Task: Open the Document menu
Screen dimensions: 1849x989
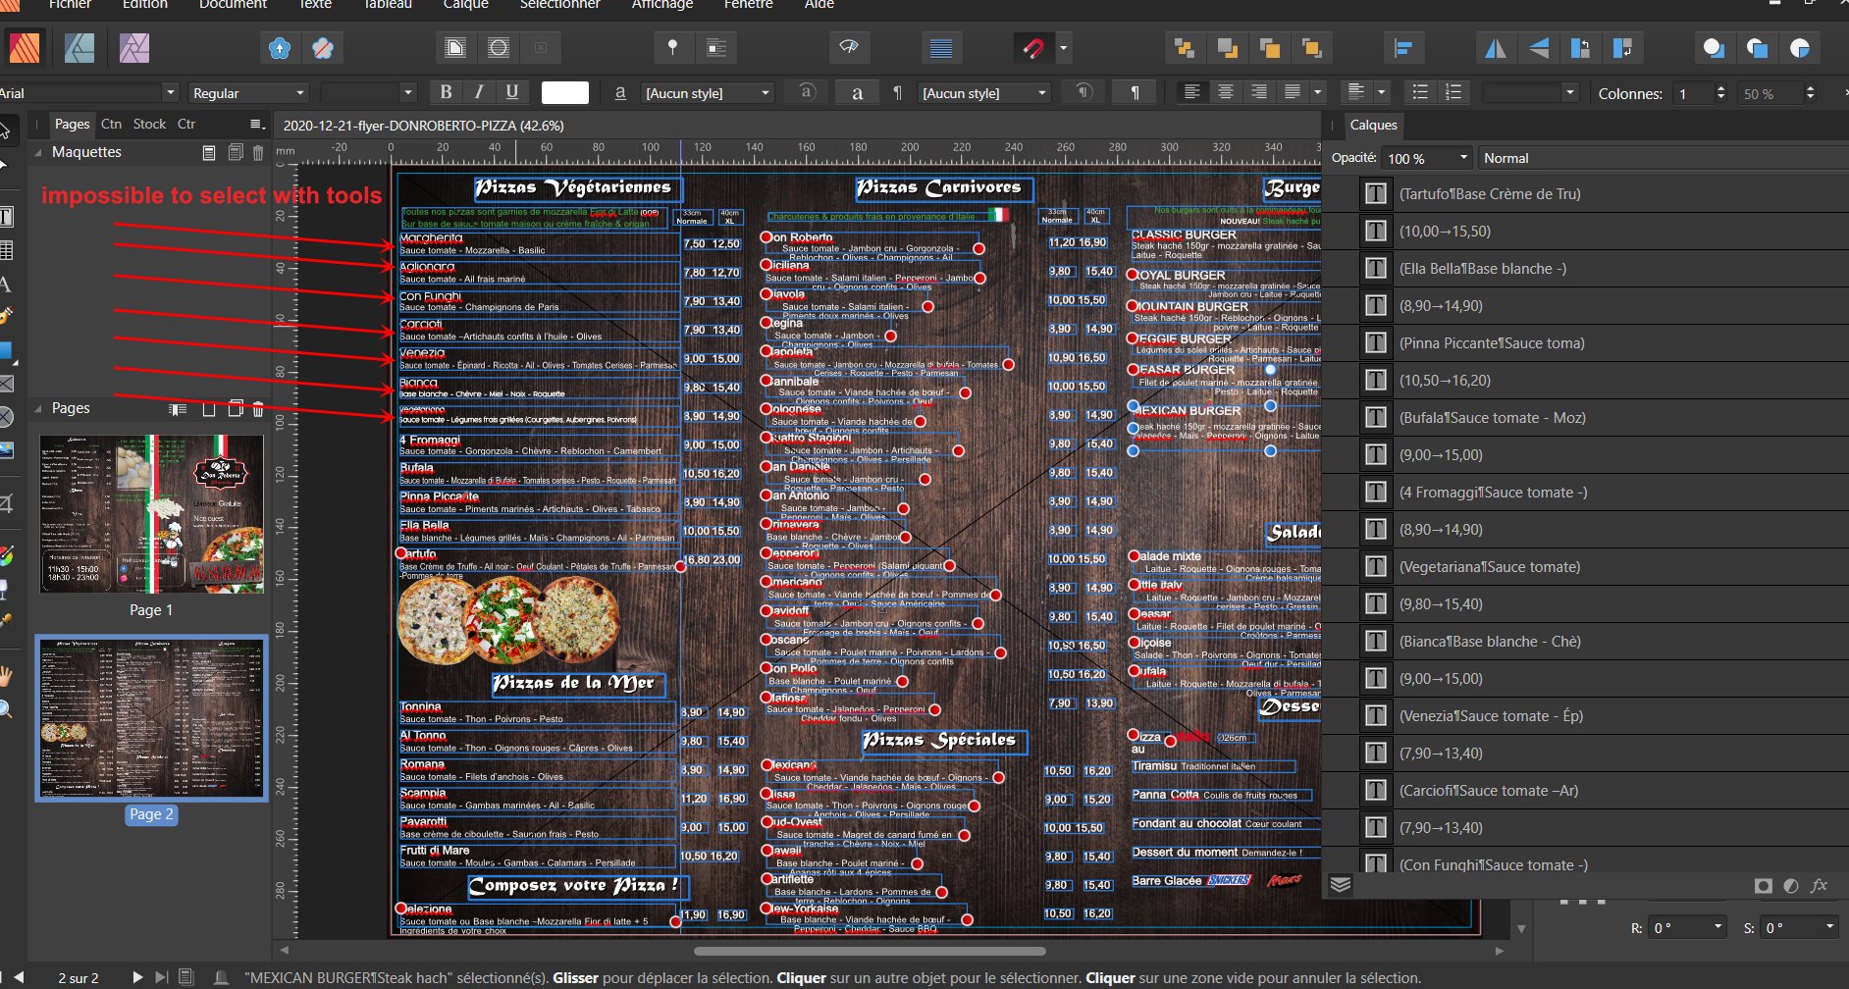Action: [233, 5]
